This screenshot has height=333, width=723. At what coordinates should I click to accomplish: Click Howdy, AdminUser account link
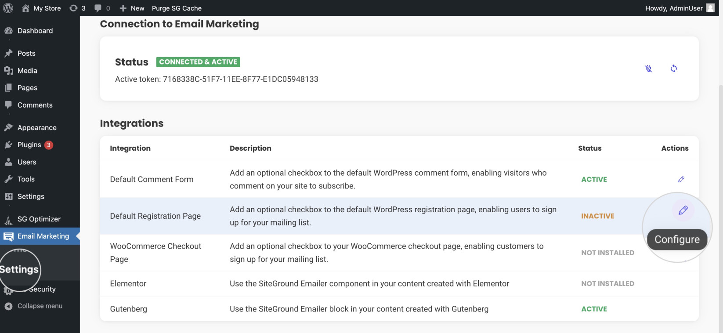[674, 8]
